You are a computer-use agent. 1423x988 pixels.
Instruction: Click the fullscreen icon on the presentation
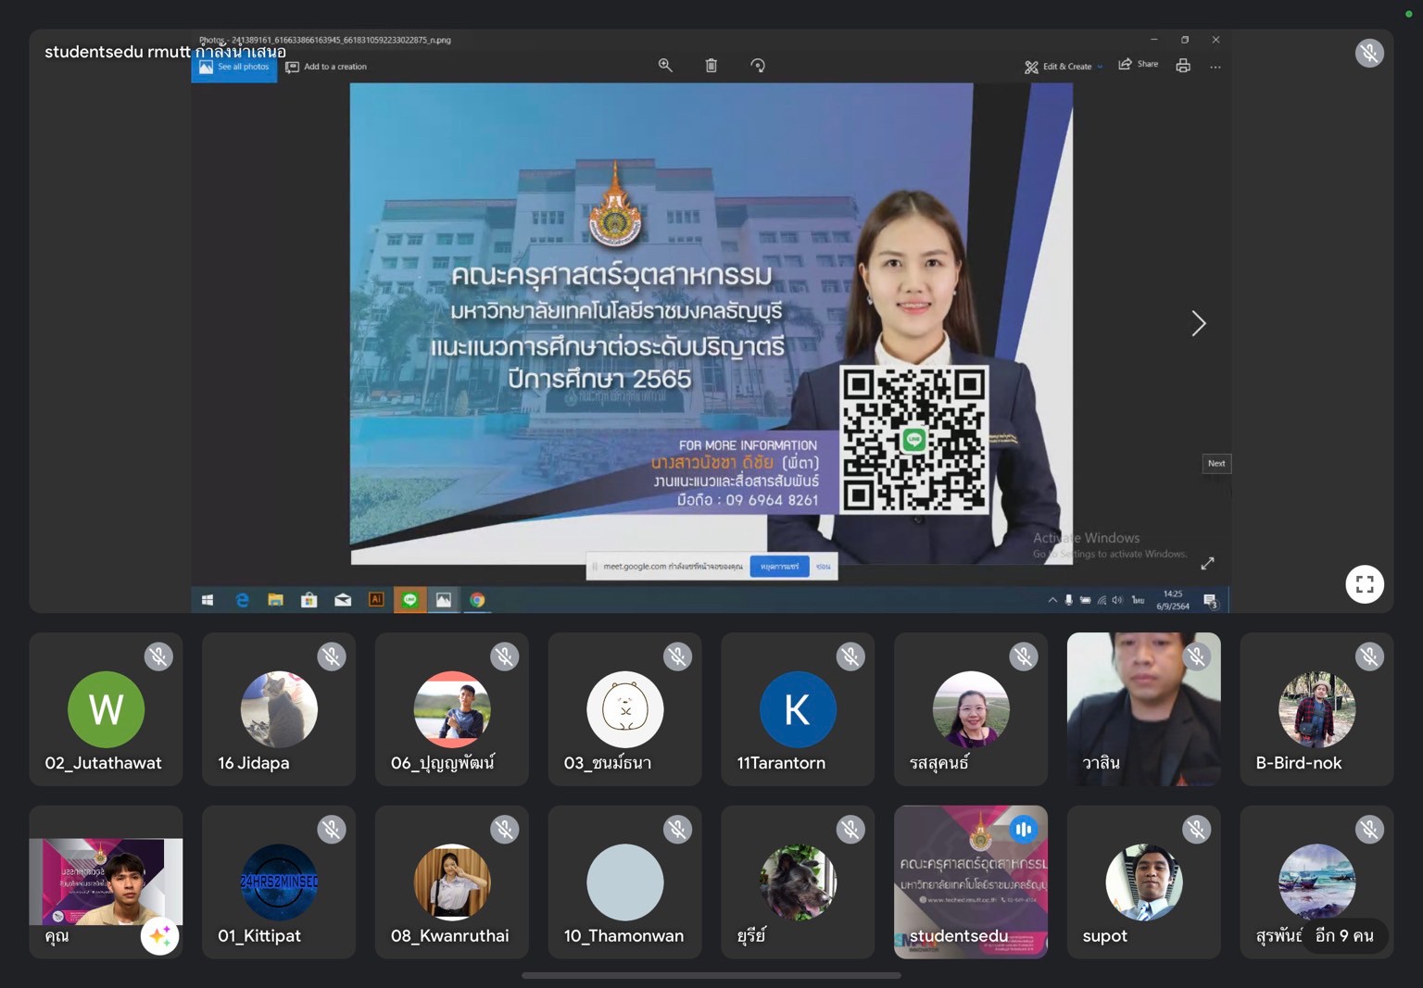pyautogui.click(x=1365, y=584)
